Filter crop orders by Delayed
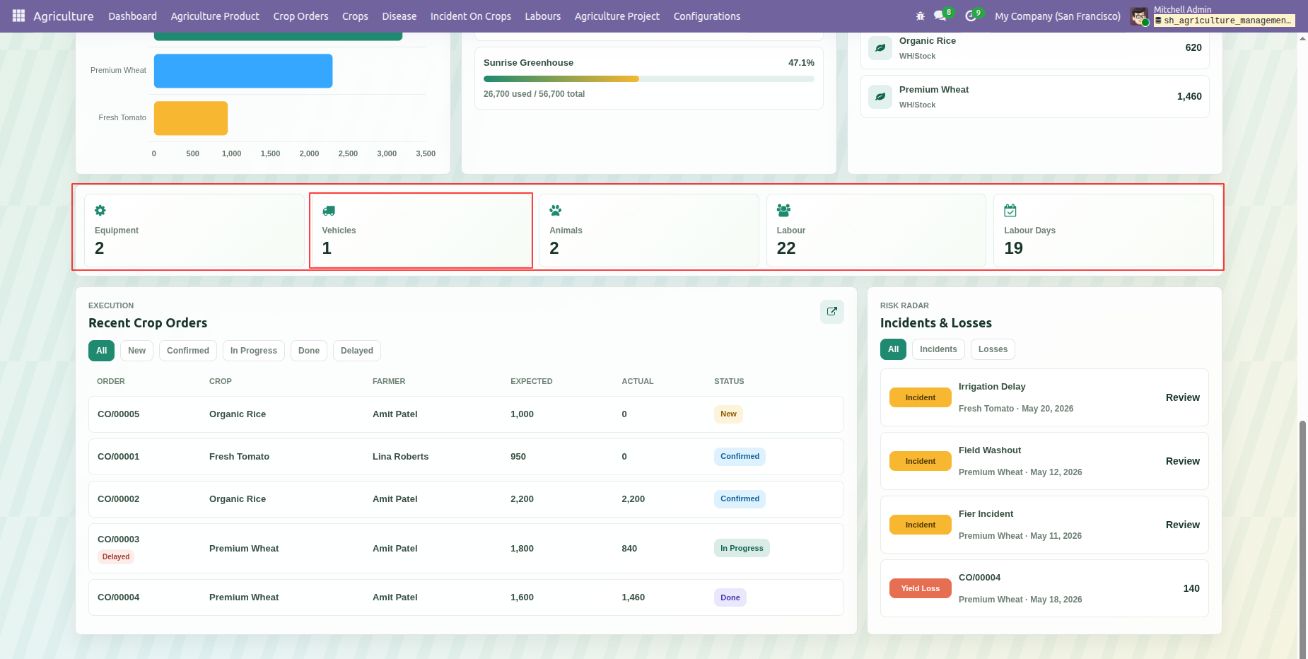This screenshot has width=1308, height=659. [357, 351]
